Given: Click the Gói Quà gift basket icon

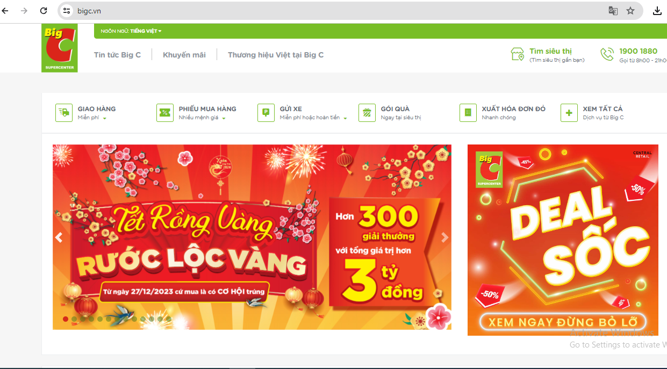Looking at the screenshot, I should coord(367,113).
